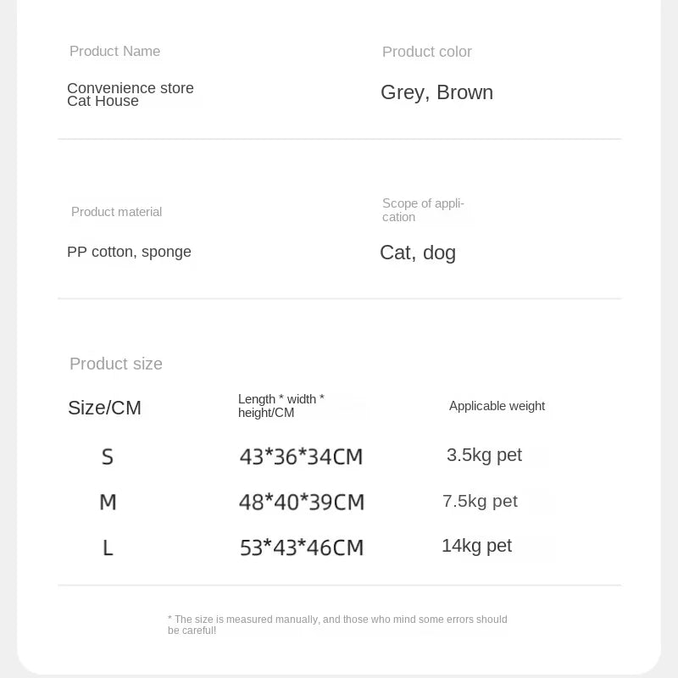This screenshot has height=678, width=678.
Task: Click the manual measurement disclaimer note
Action: coord(337,625)
